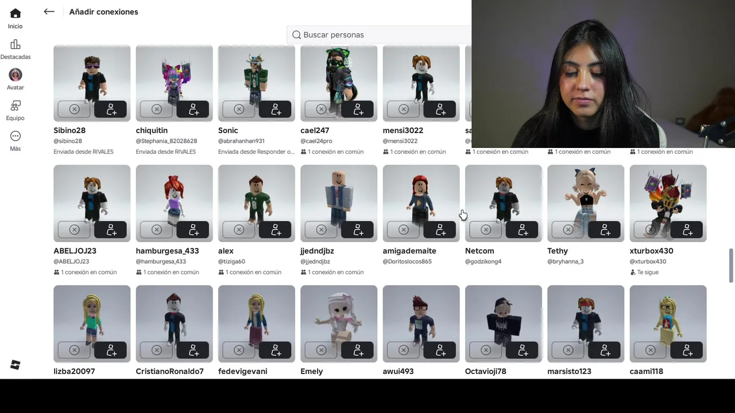The height and width of the screenshot is (413, 735).
Task: Accept connection request from ABELJOJ23
Action: point(110,229)
